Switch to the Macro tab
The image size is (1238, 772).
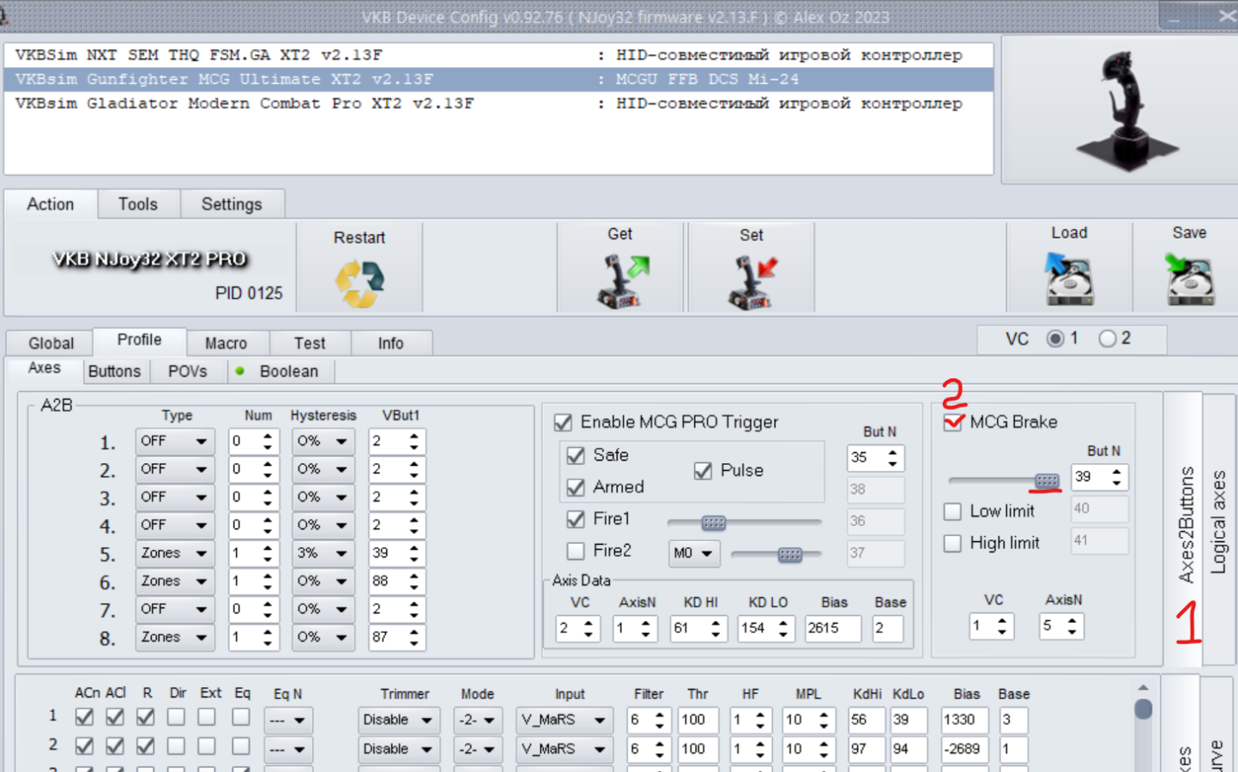point(226,343)
